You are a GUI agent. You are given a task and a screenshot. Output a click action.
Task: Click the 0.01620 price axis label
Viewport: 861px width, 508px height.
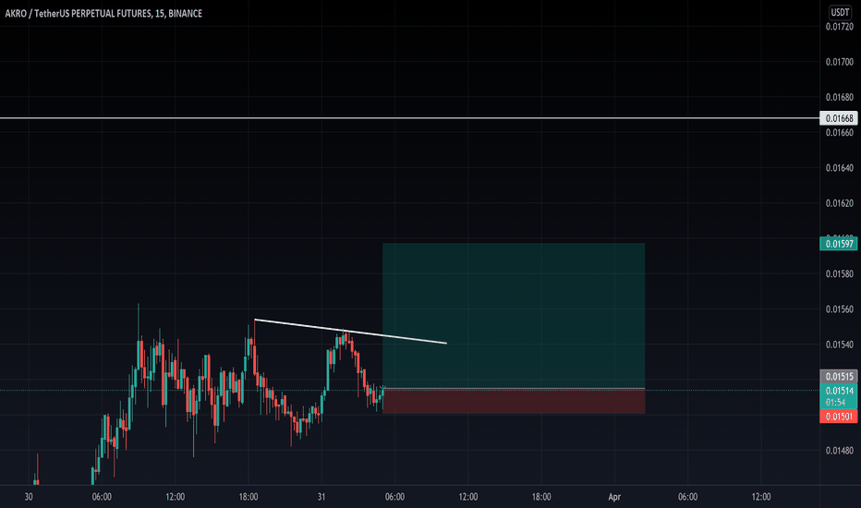[x=840, y=203]
